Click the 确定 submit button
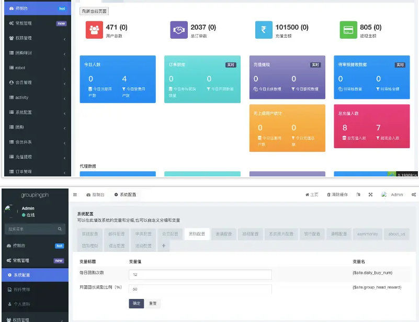 (136, 303)
